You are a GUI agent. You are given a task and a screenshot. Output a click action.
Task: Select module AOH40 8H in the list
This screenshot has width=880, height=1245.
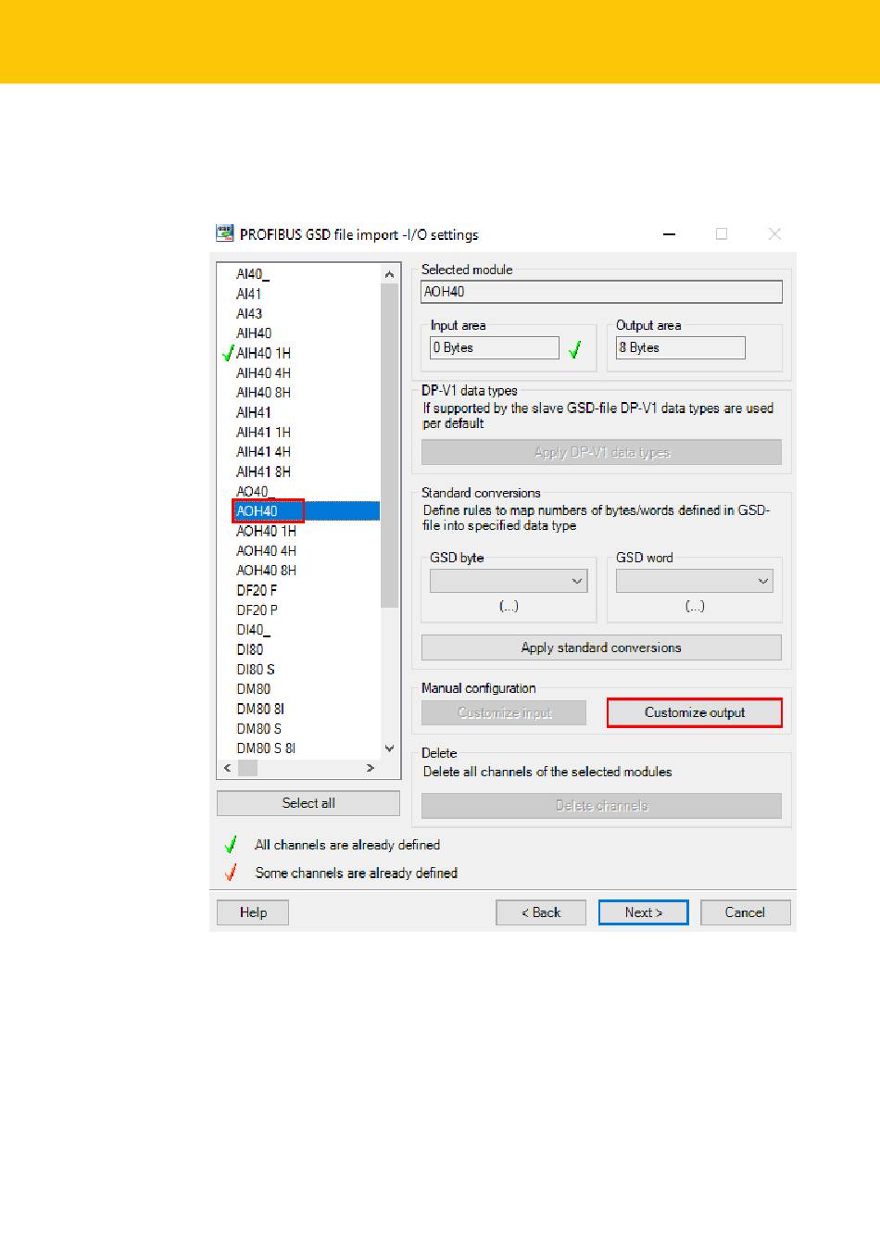coord(266,571)
